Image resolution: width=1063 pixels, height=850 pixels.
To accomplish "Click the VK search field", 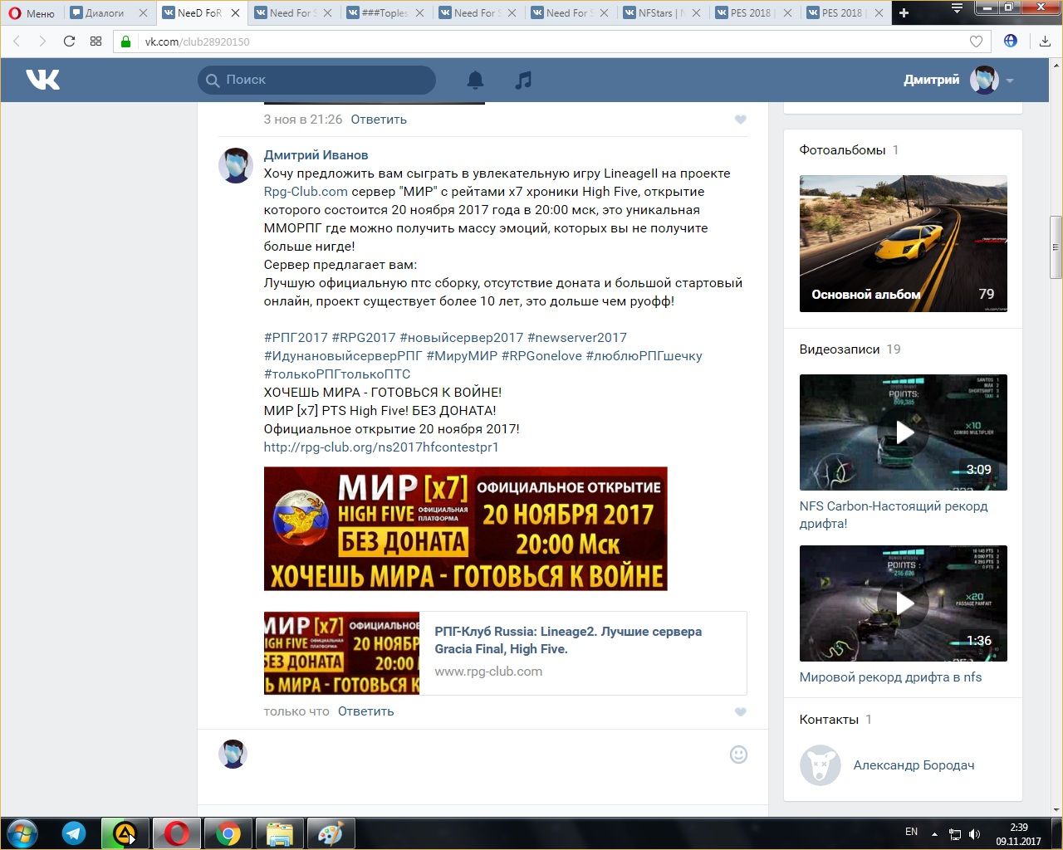I will (316, 80).
